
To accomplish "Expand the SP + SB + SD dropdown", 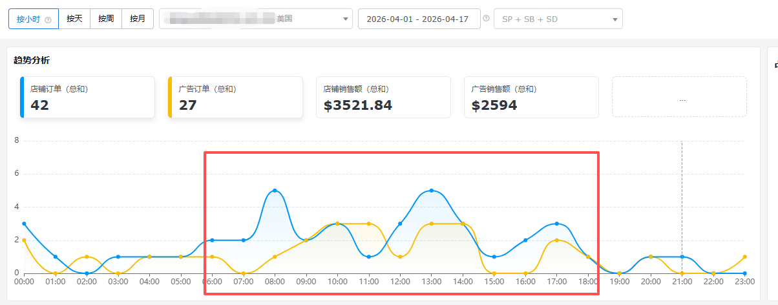I will point(615,19).
